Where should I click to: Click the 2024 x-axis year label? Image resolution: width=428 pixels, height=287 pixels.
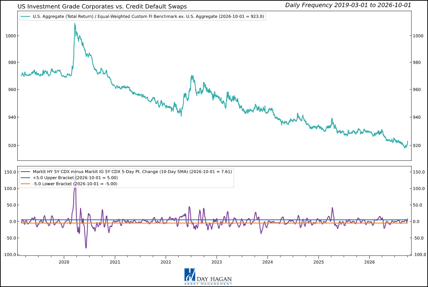[x=268, y=262]
